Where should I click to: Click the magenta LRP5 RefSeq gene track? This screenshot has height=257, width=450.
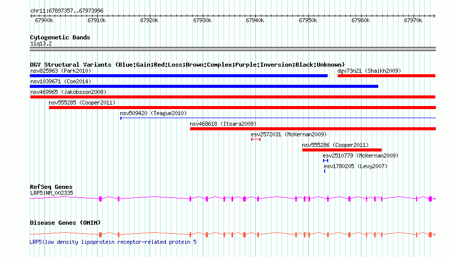(233, 198)
